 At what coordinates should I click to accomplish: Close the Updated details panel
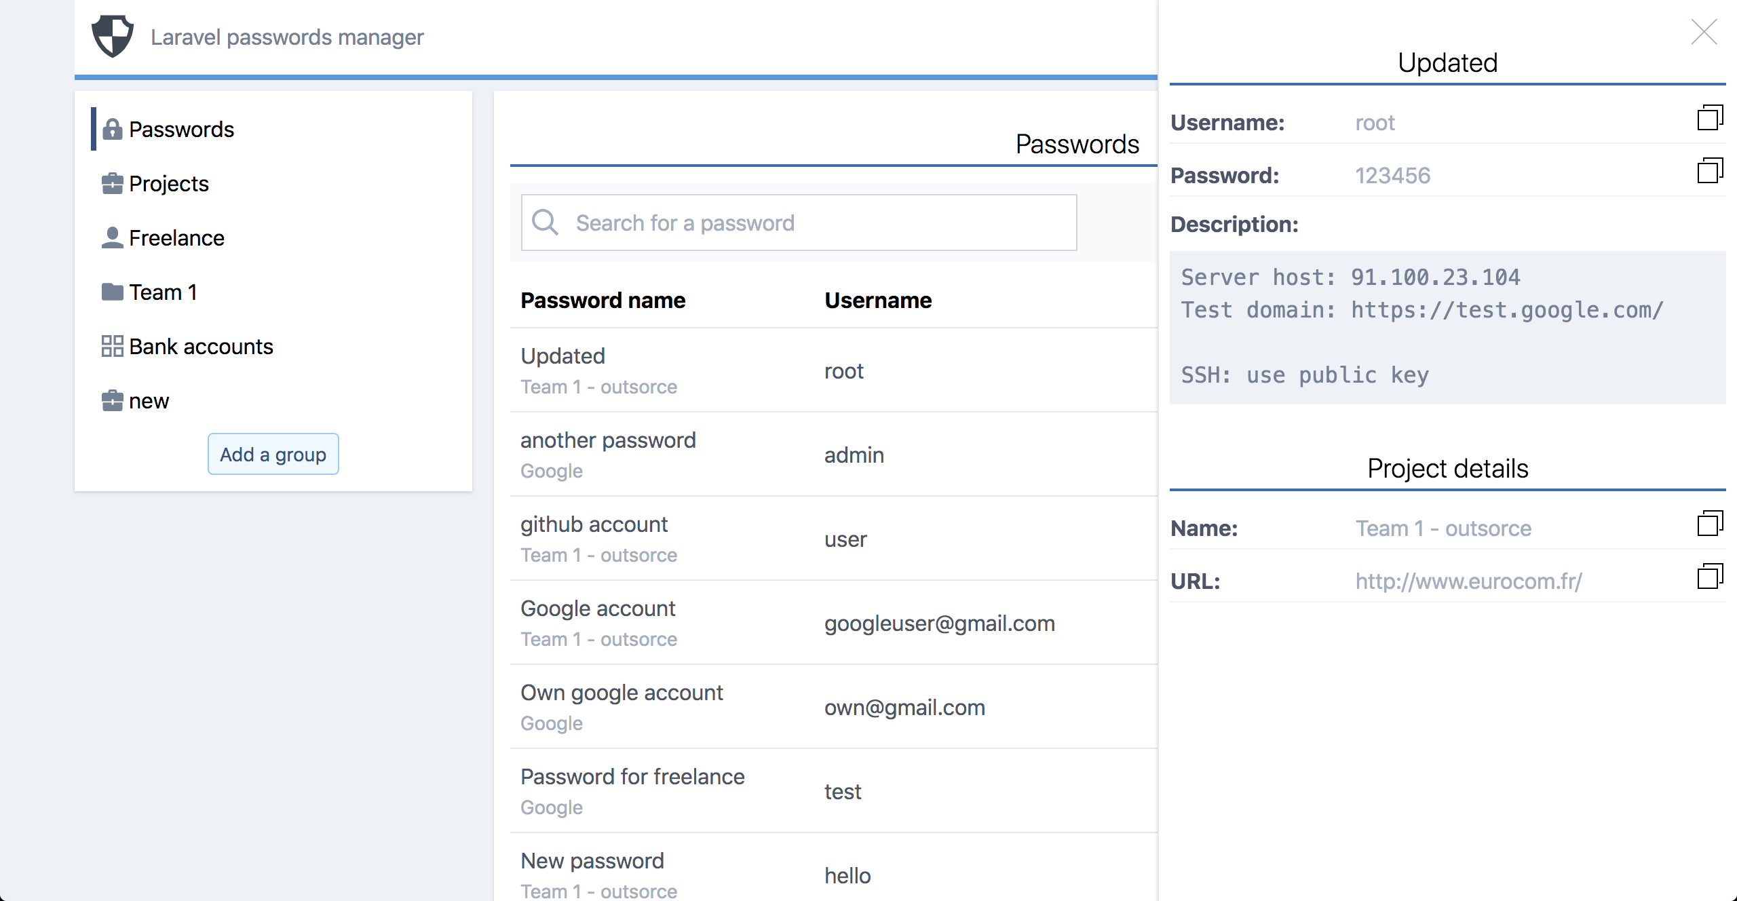1704,31
